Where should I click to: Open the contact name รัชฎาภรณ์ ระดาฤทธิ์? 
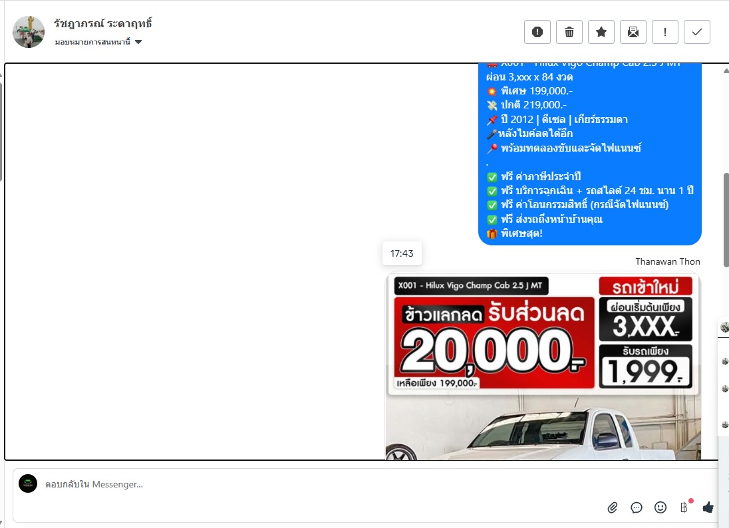pyautogui.click(x=102, y=24)
